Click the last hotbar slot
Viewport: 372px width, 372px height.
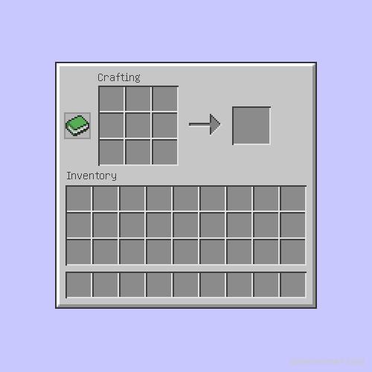[293, 285]
